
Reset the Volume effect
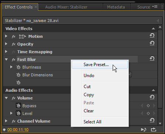tap(152, 97)
